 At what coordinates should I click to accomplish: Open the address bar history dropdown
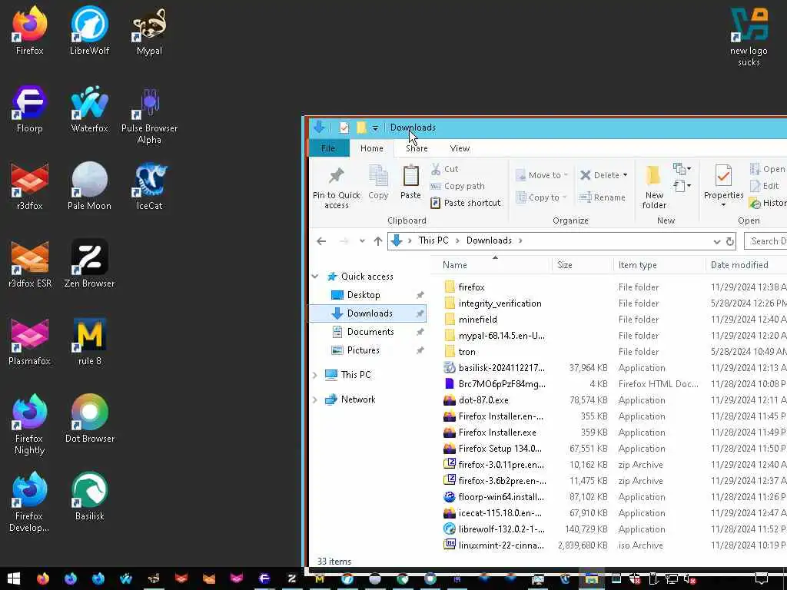pyautogui.click(x=717, y=241)
